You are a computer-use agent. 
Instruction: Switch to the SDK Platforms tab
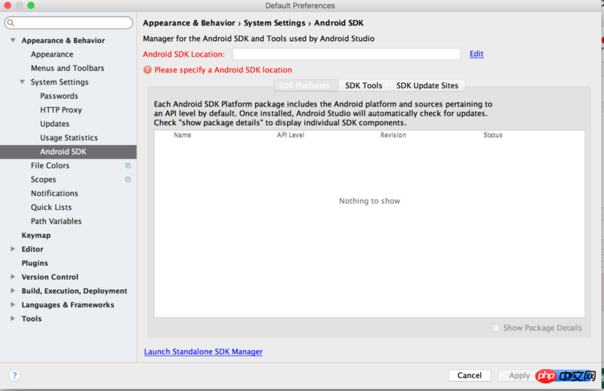pyautogui.click(x=307, y=85)
